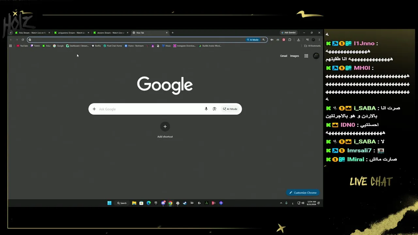Viewport: 418px width, 235px height.
Task: Open Microsoft Store from the taskbar
Action: pos(141,203)
